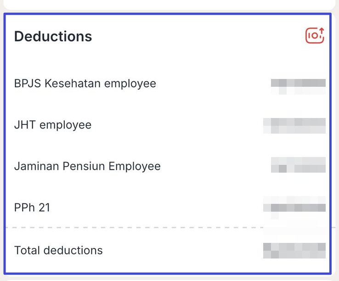Viewport: 339px width, 281px height.
Task: Select the blurred JHT employee amount
Action: pyautogui.click(x=294, y=126)
